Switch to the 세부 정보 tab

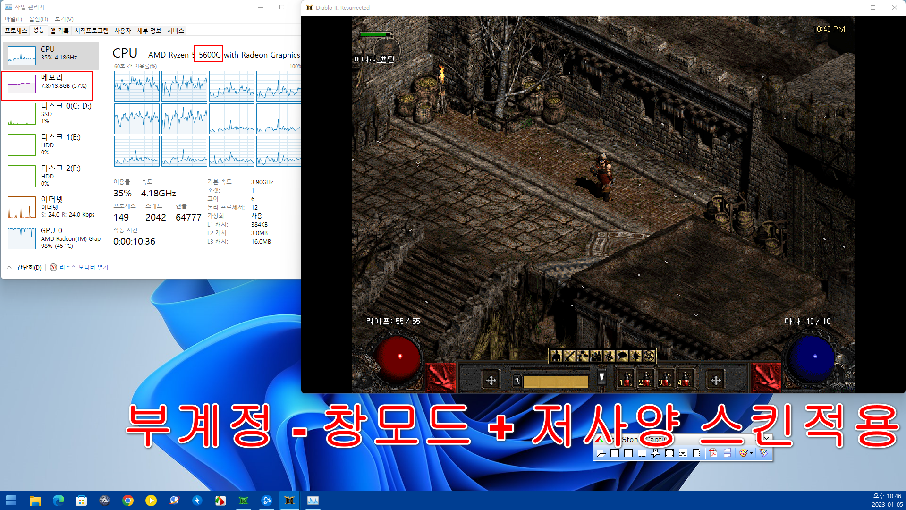(149, 31)
